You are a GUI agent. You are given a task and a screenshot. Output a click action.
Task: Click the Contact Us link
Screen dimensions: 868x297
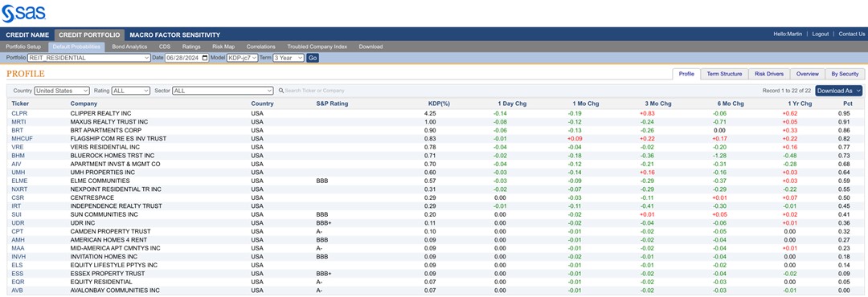coord(851,35)
